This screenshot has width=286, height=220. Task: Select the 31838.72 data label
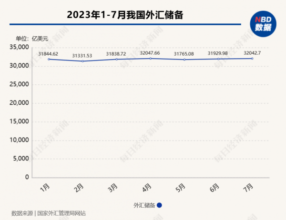coord(114,54)
